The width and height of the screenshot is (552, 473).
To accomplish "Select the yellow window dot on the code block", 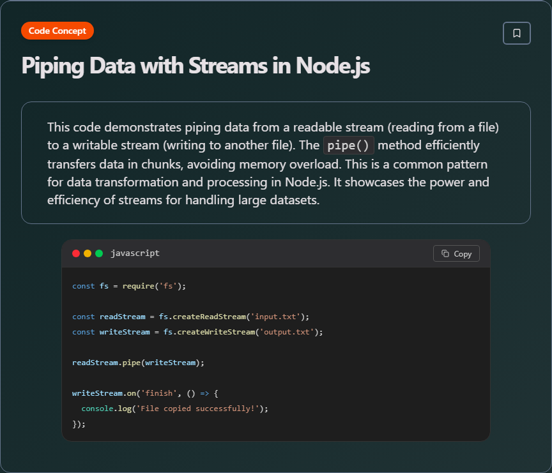I will coord(87,253).
